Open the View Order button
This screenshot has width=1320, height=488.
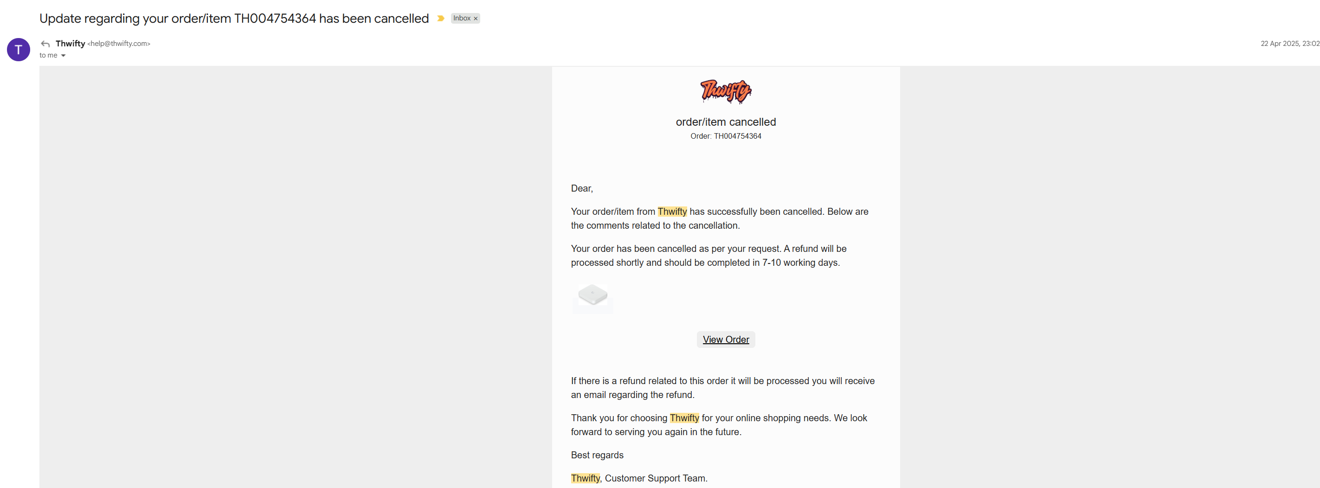pos(725,340)
